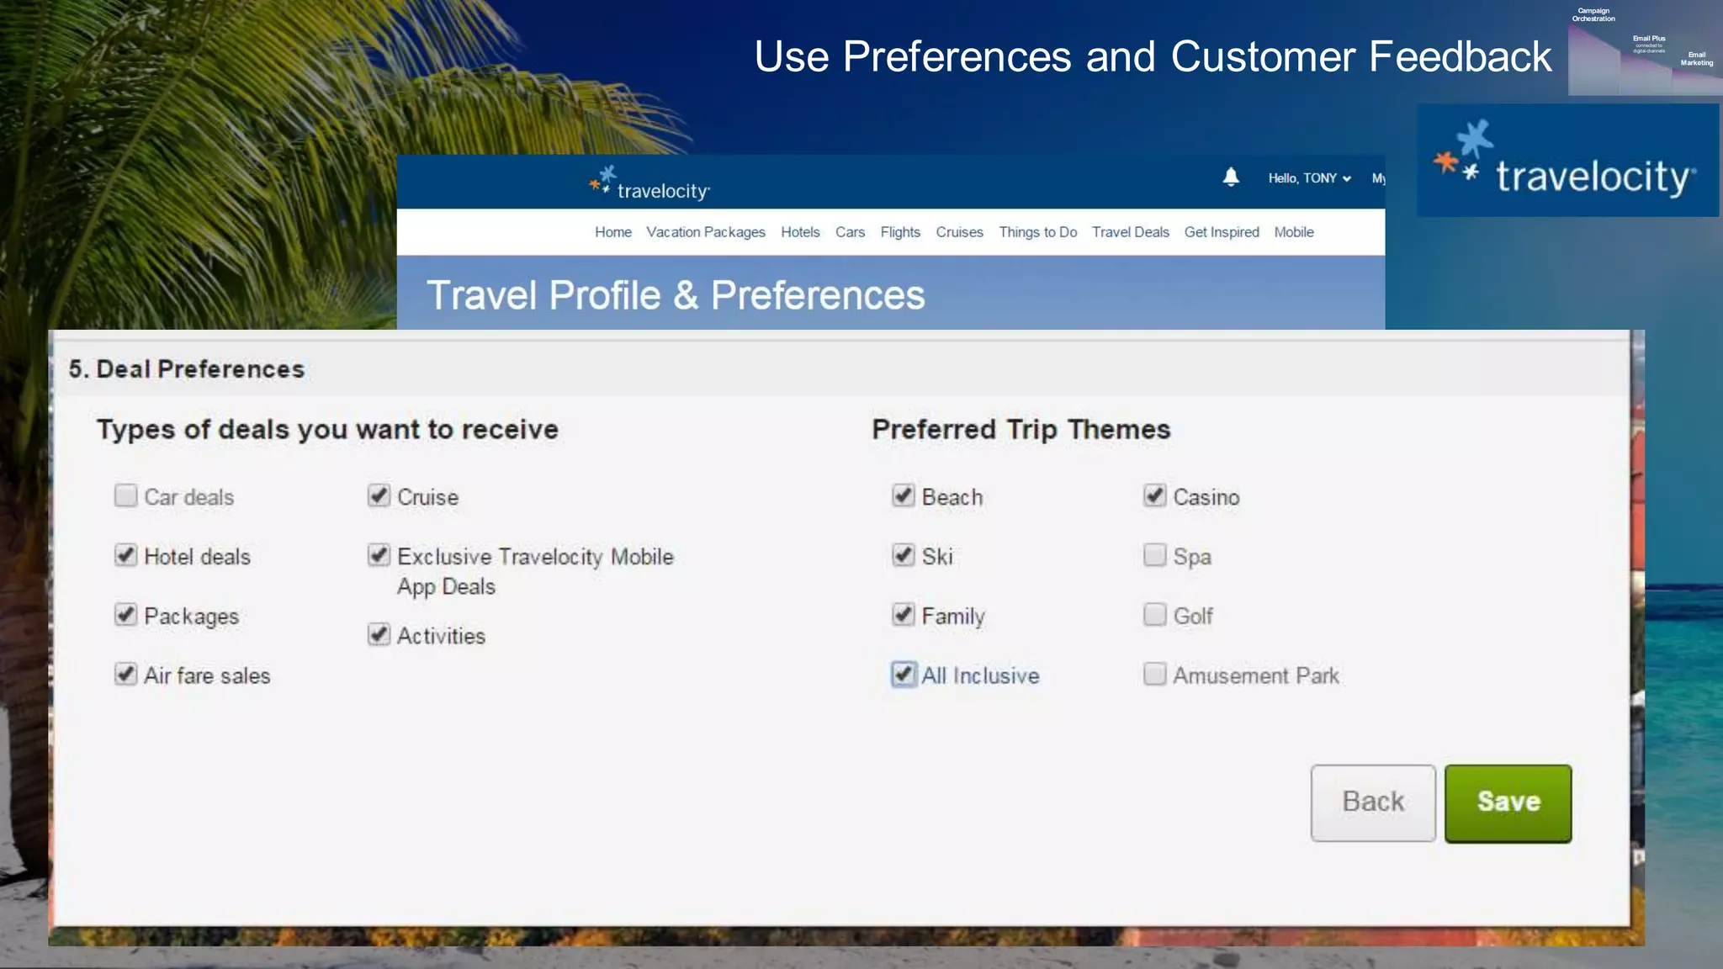This screenshot has width=1723, height=969.
Task: Go to the Travel Deals nav item
Action: pyautogui.click(x=1130, y=232)
